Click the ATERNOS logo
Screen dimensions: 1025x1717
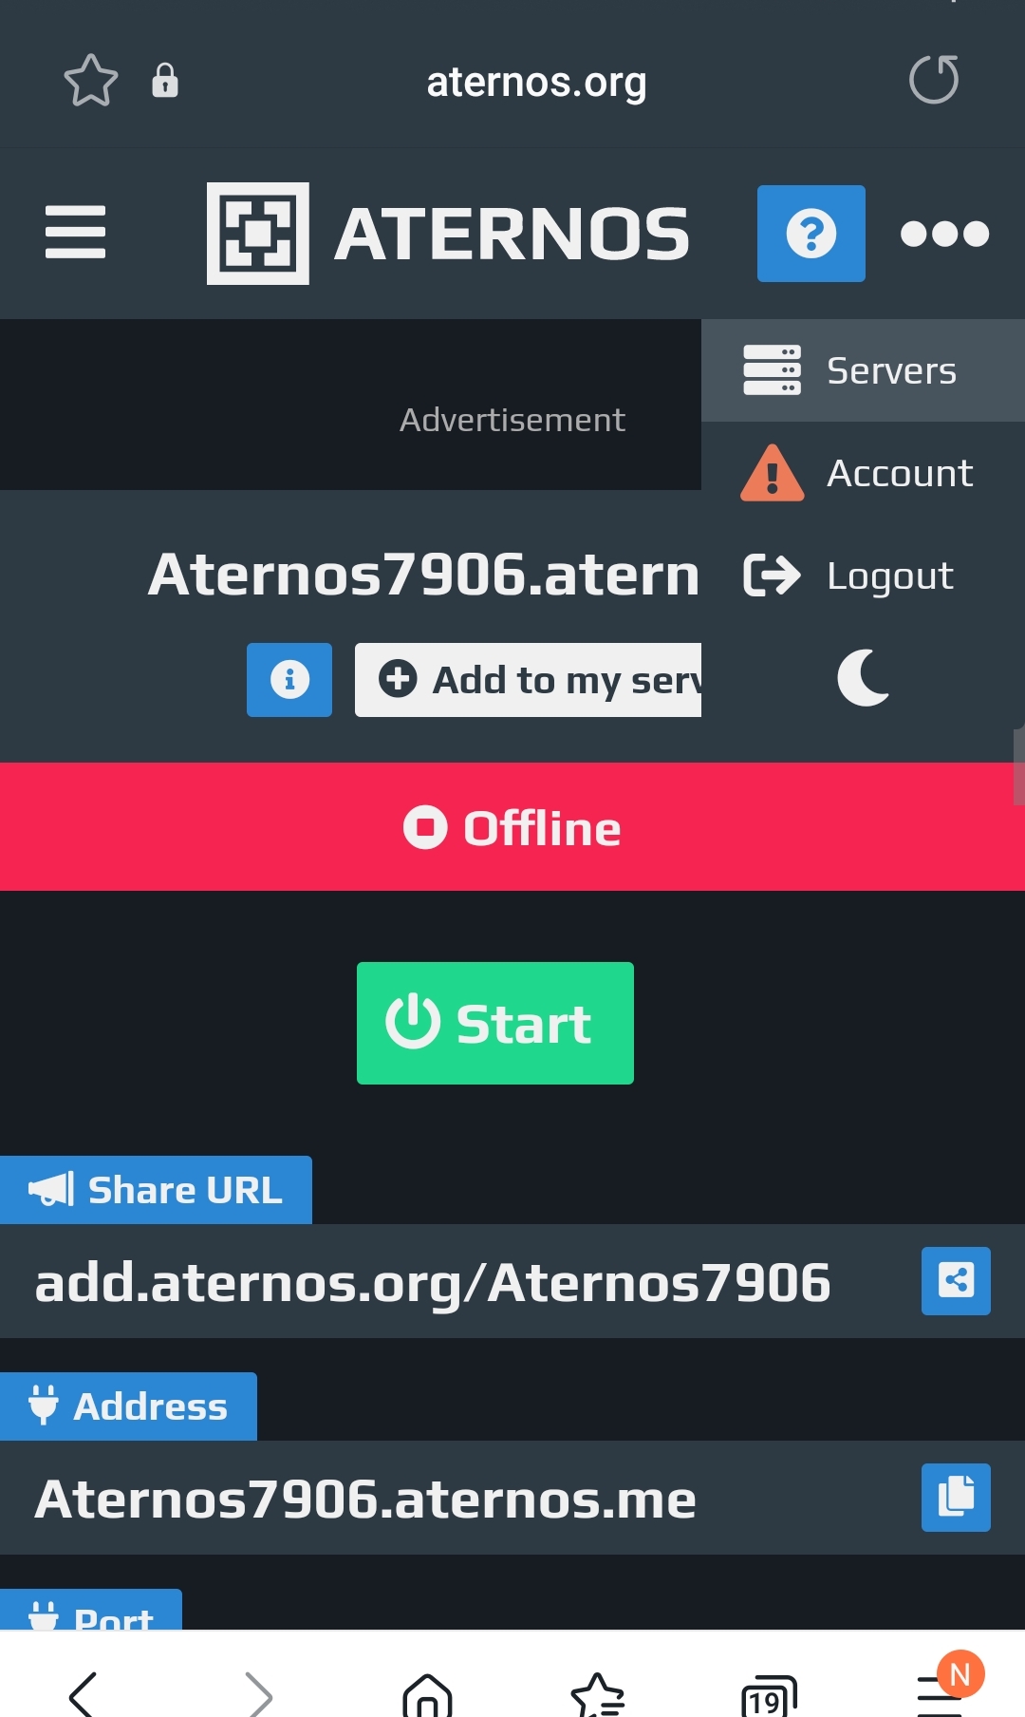click(448, 234)
